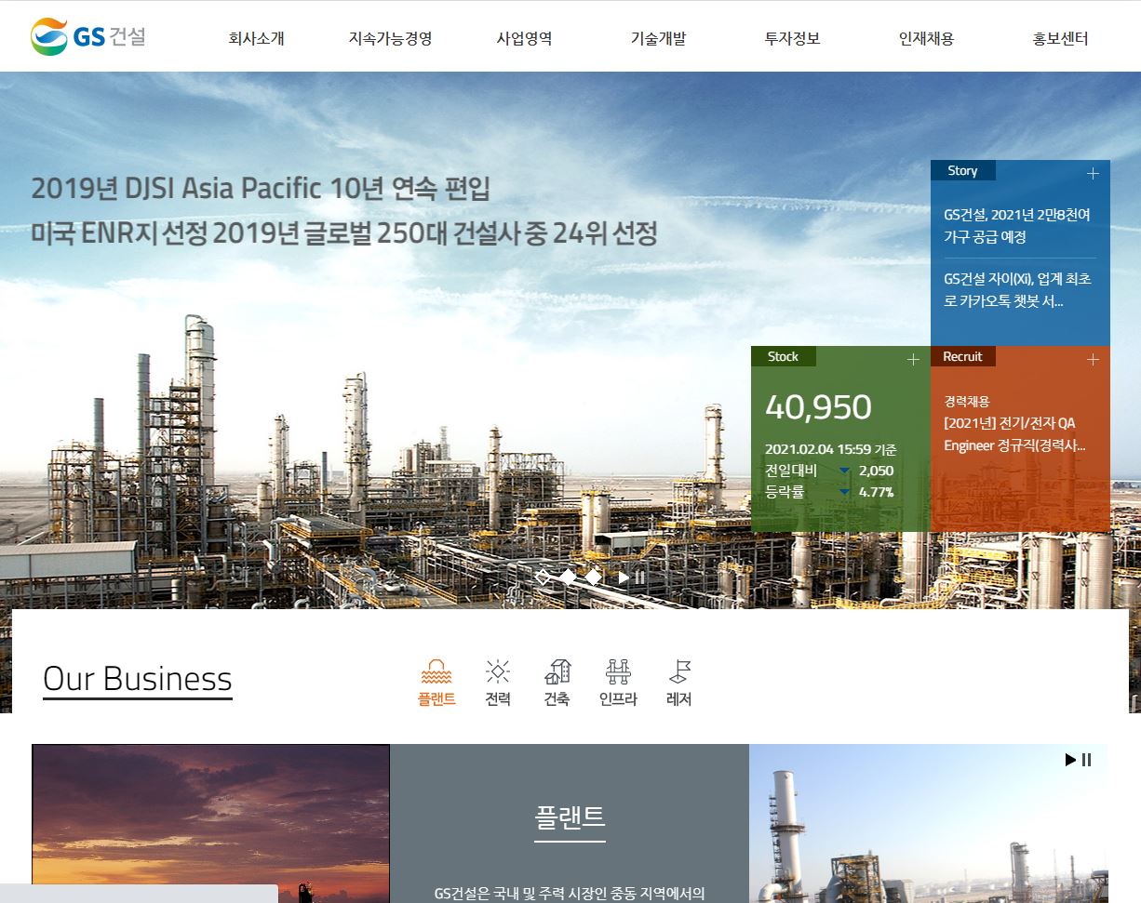Click the Stock label tab
Image resolution: width=1141 pixels, height=903 pixels.
(783, 356)
